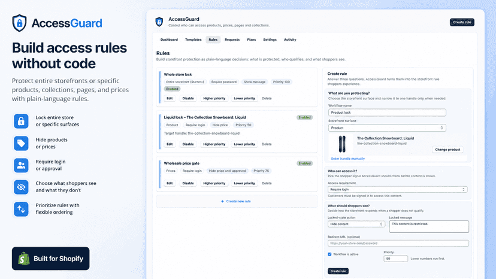Viewport: 496px width, 279px height.
Task: Click the padlock icon next to Lock entire store
Action: point(21,121)
